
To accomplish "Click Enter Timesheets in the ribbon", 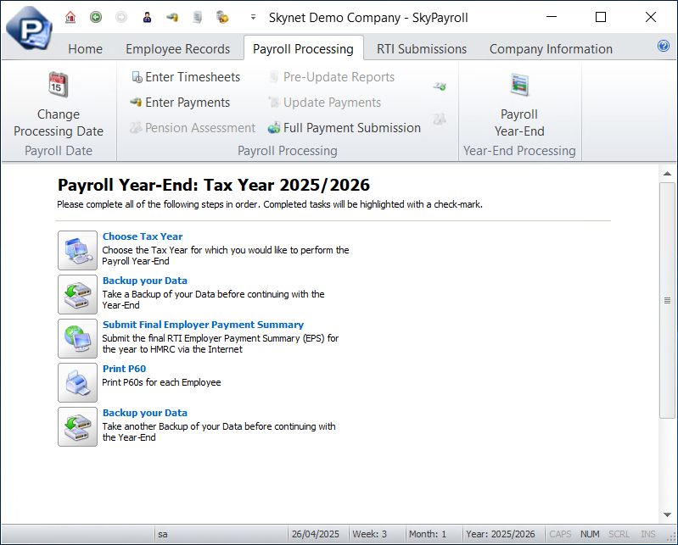I will pos(185,77).
